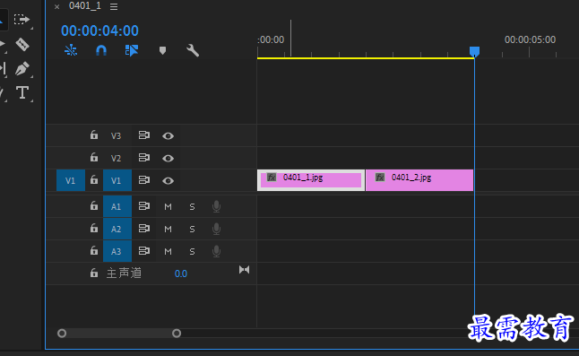579x356 pixels.
Task: Click the timeline zoom scrollbar right handle
Action: (177, 334)
